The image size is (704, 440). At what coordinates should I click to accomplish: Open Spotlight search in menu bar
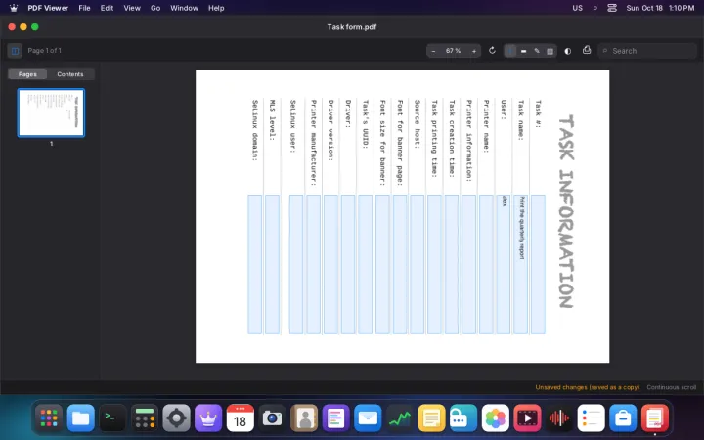click(595, 8)
